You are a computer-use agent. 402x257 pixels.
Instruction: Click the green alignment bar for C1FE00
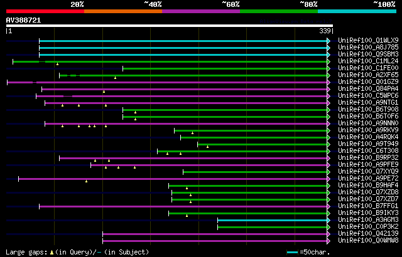225,68
